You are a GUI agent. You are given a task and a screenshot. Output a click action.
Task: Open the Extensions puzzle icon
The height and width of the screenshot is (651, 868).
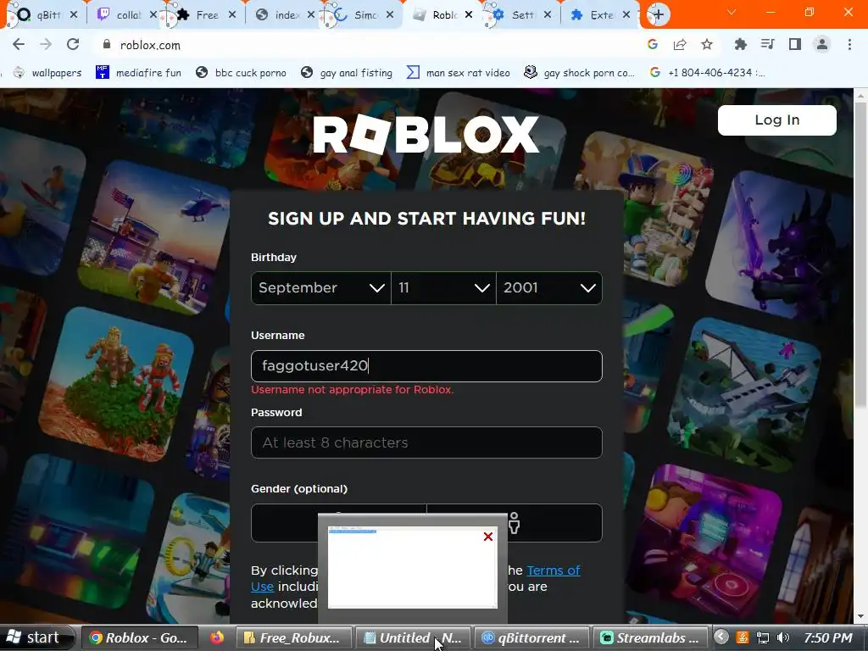pyautogui.click(x=740, y=44)
